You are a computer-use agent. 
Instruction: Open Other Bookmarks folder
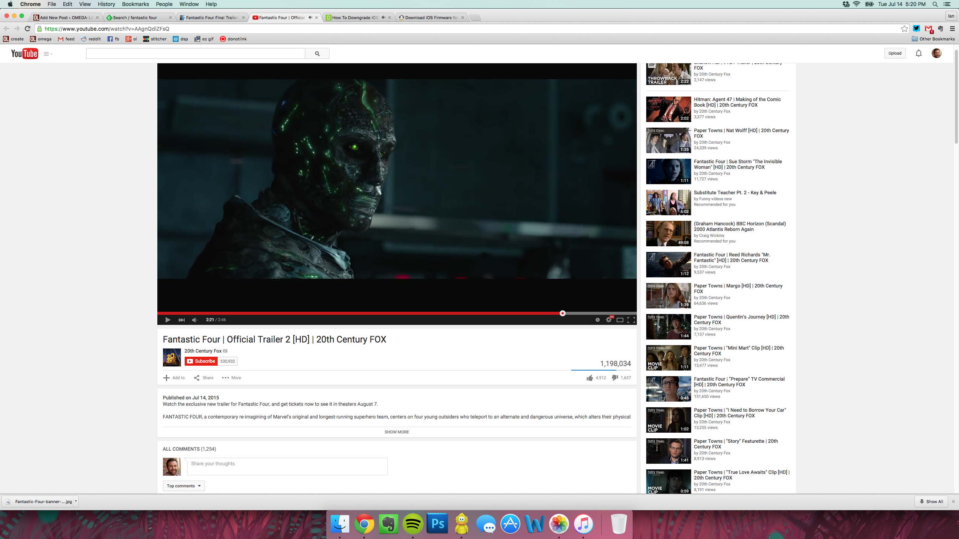pyautogui.click(x=933, y=39)
